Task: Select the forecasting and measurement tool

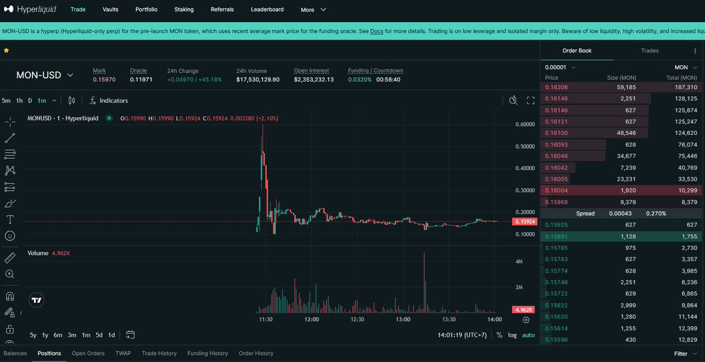Action: click(x=10, y=187)
